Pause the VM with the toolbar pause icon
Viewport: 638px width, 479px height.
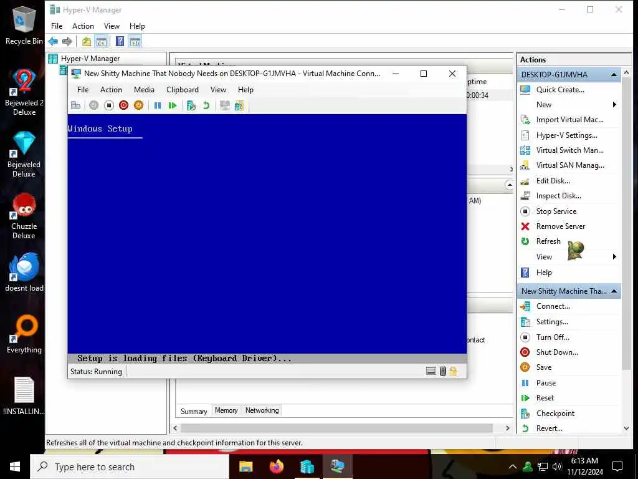(158, 105)
